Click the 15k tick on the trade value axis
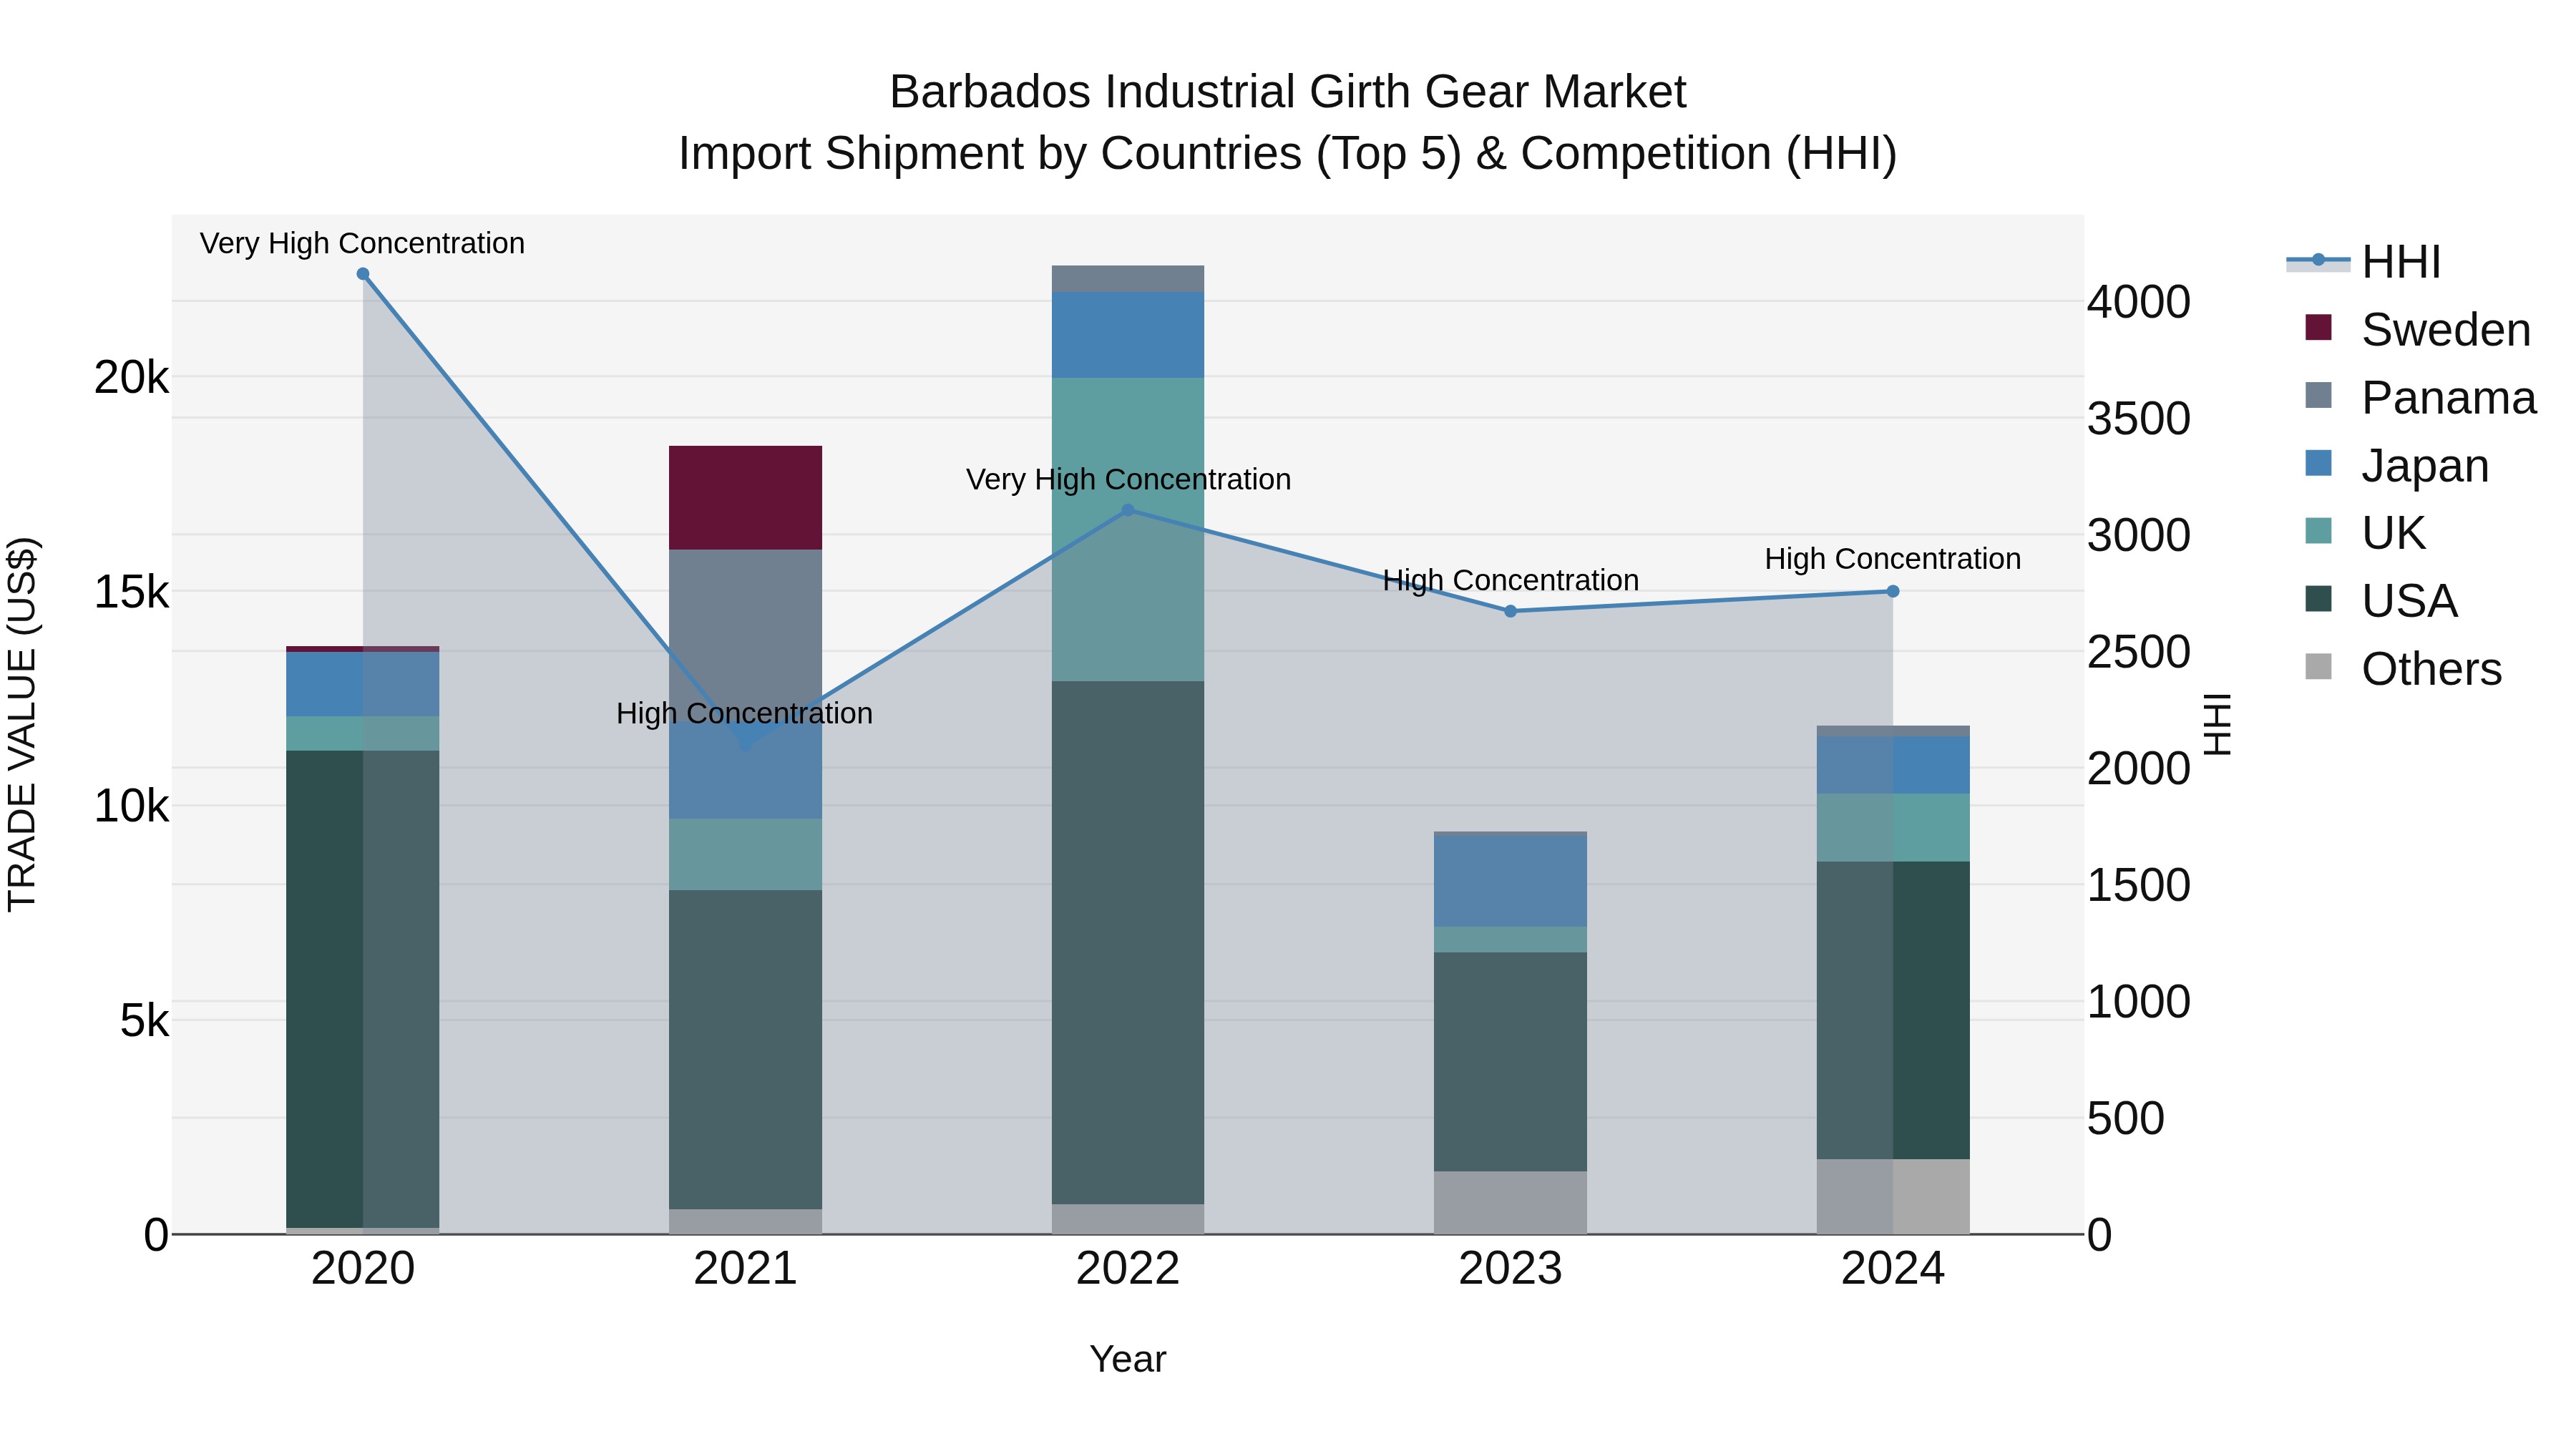Screen dimensions: 2576x1449 pyautogui.click(x=131, y=592)
